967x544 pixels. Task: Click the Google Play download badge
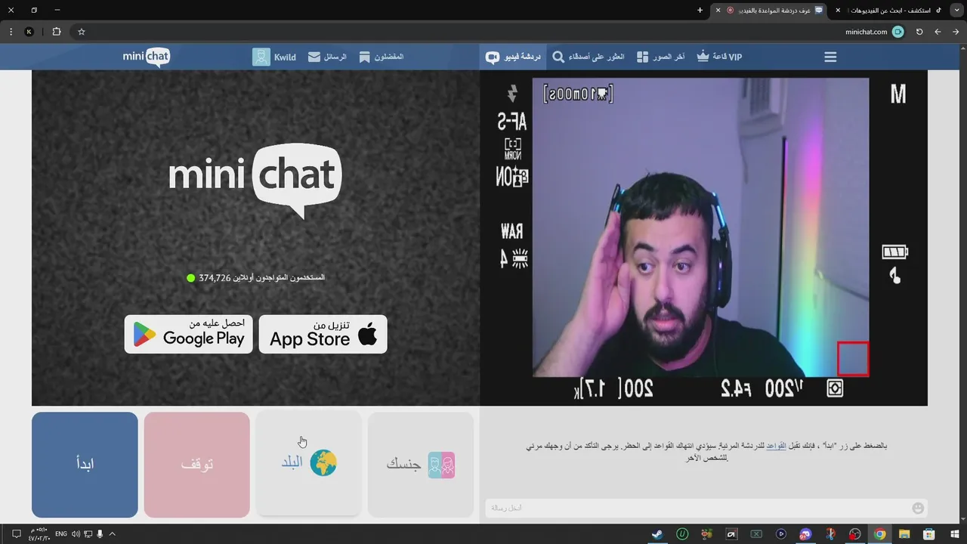(188, 334)
